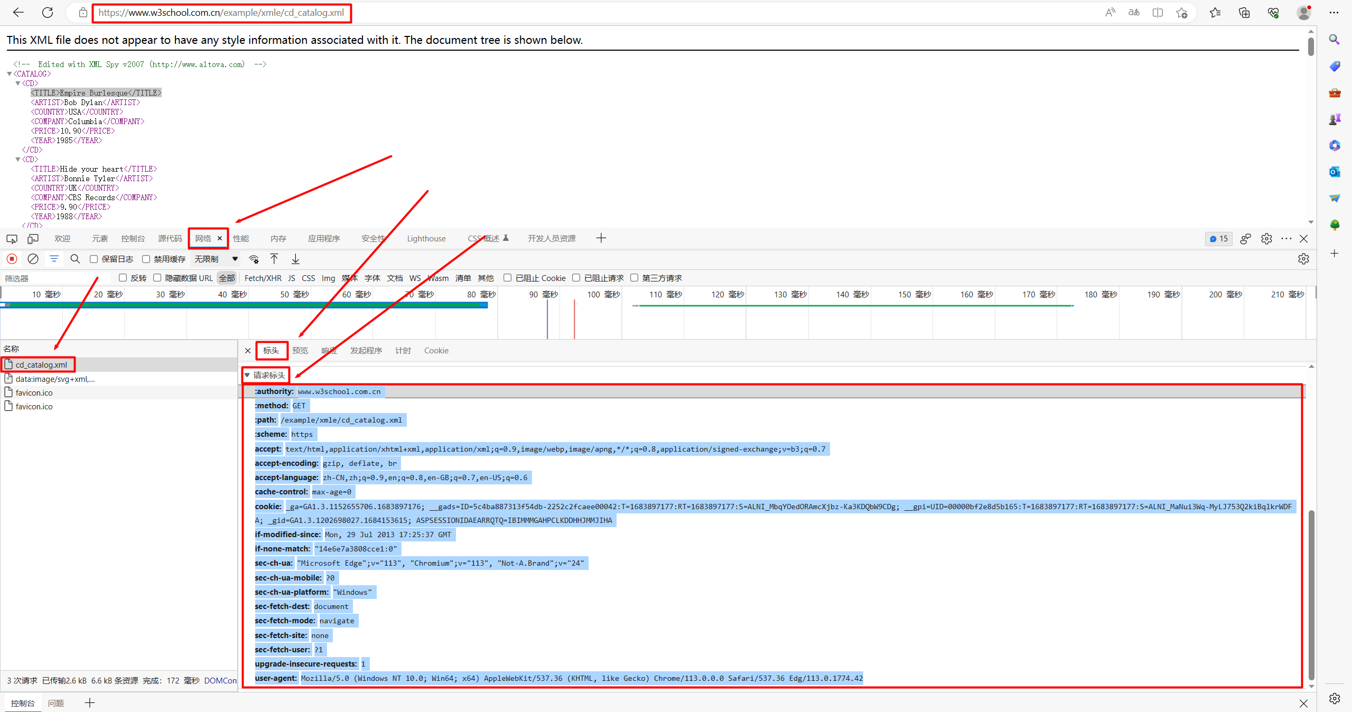Stop recording the network log
Screen dimensions: 1352x712
[12, 259]
